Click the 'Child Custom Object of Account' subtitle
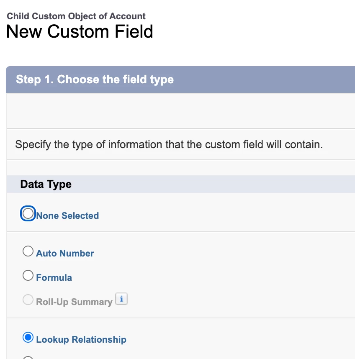The width and height of the screenshot is (355, 359). (x=76, y=16)
